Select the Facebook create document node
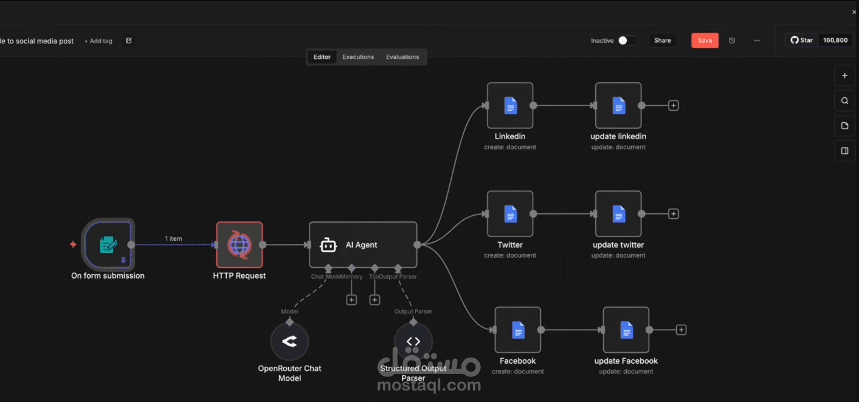The image size is (859, 402). coord(518,330)
